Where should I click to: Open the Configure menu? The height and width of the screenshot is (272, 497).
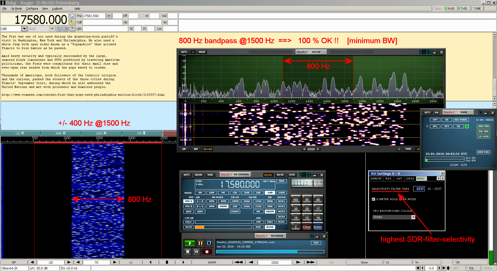(x=32, y=9)
